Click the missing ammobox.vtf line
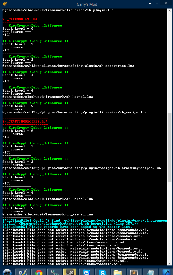This screenshot has height=275, width=173. tap(72, 239)
